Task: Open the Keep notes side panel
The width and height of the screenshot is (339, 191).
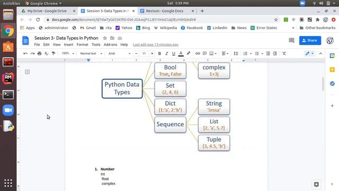Action: click(332, 70)
